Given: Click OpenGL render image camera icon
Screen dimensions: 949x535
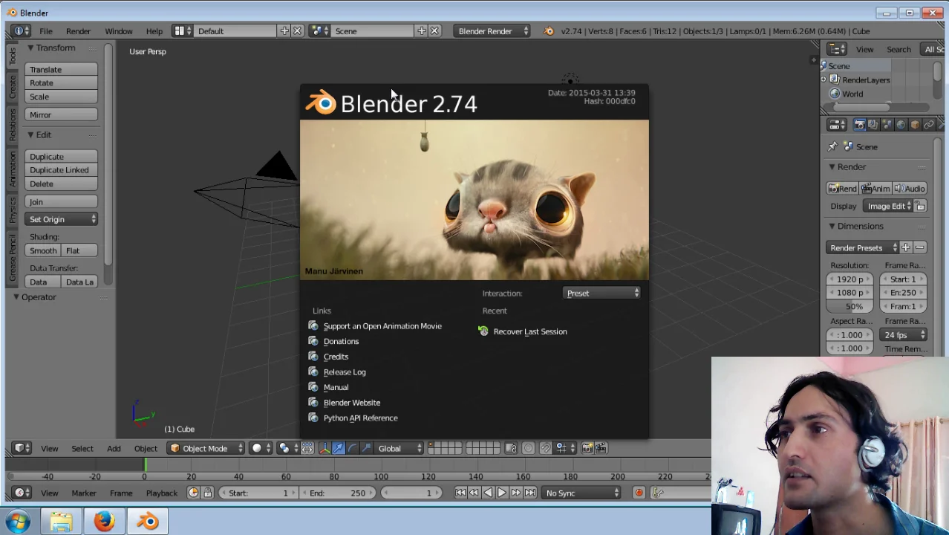Looking at the screenshot, I should coord(587,448).
